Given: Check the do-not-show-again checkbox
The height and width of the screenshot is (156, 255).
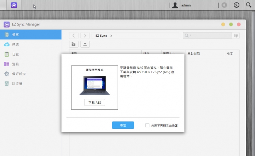Looking at the screenshot, I should point(147,125).
